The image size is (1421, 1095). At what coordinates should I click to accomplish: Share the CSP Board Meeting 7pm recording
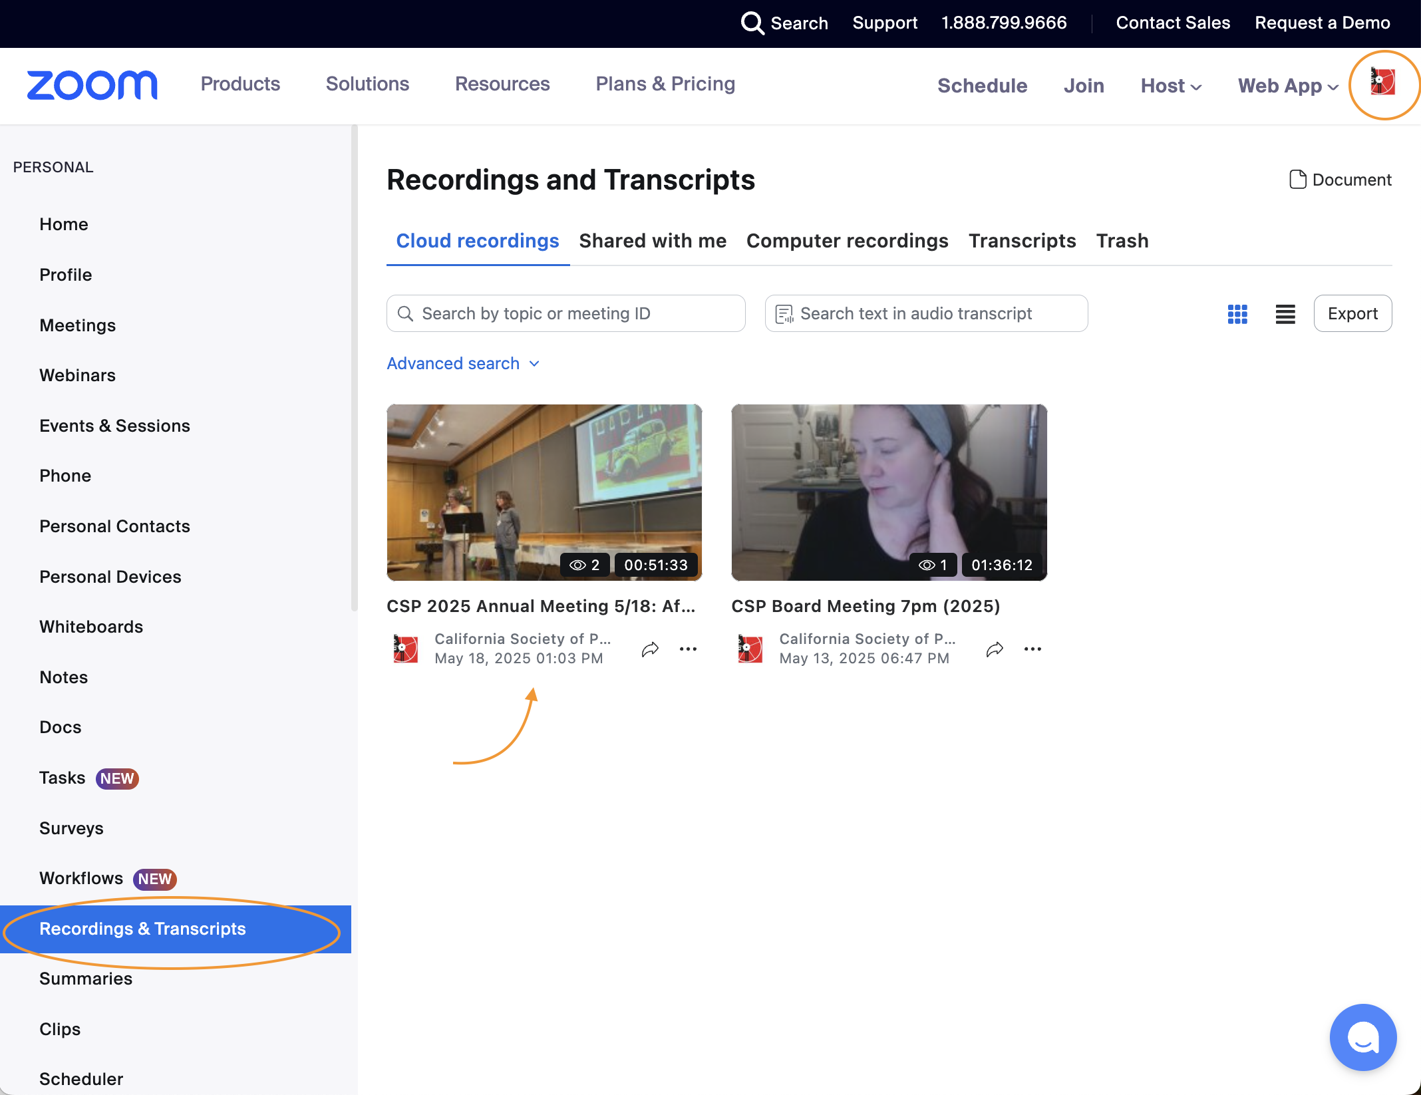[995, 649]
